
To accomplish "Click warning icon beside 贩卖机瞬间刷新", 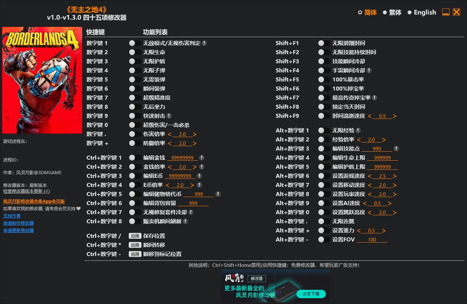I will 186,221.
